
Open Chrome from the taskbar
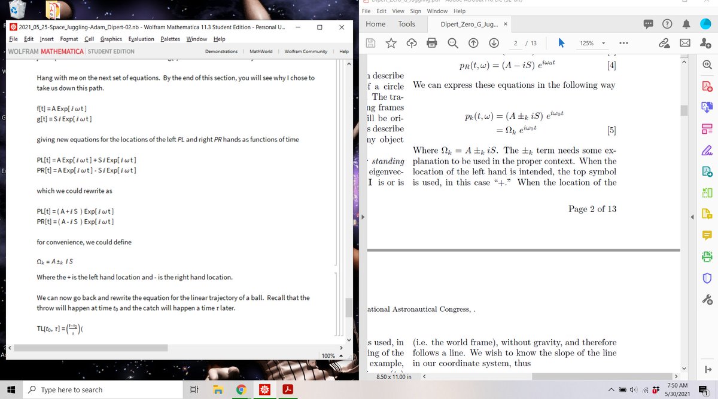[x=241, y=389]
